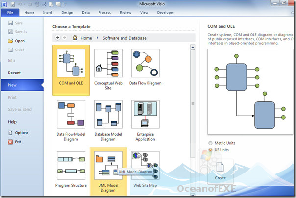The image size is (296, 198).
Task: Click the template list scrollbar thumb
Action: [x=193, y=103]
